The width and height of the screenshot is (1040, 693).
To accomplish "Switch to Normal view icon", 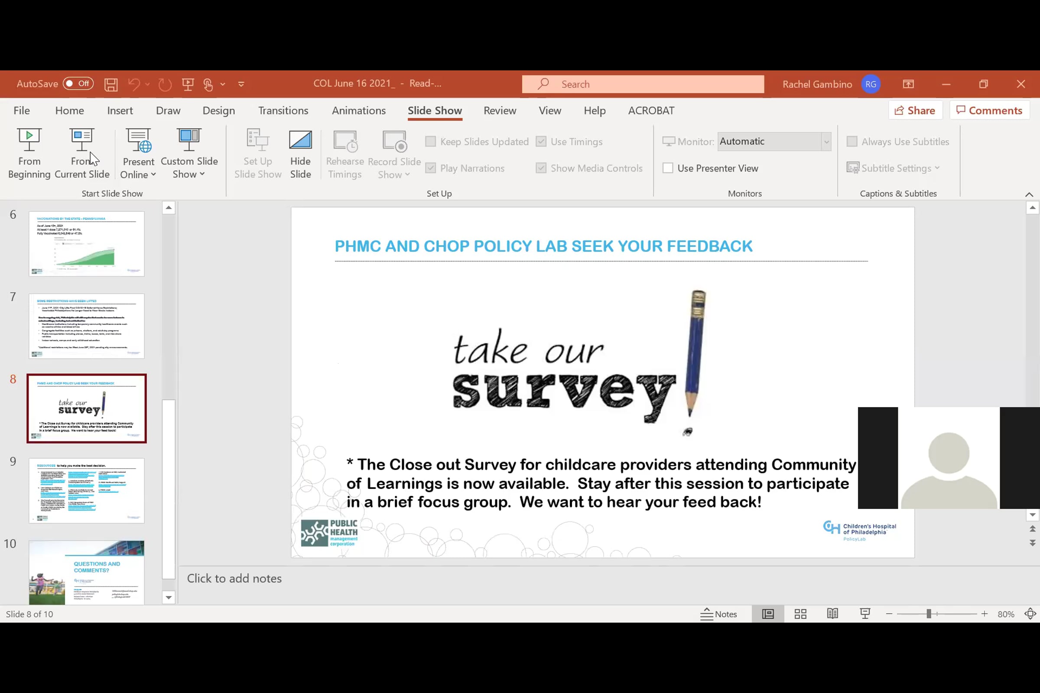I will [x=767, y=614].
